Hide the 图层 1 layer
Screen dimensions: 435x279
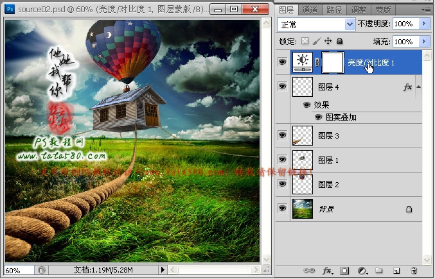(283, 160)
